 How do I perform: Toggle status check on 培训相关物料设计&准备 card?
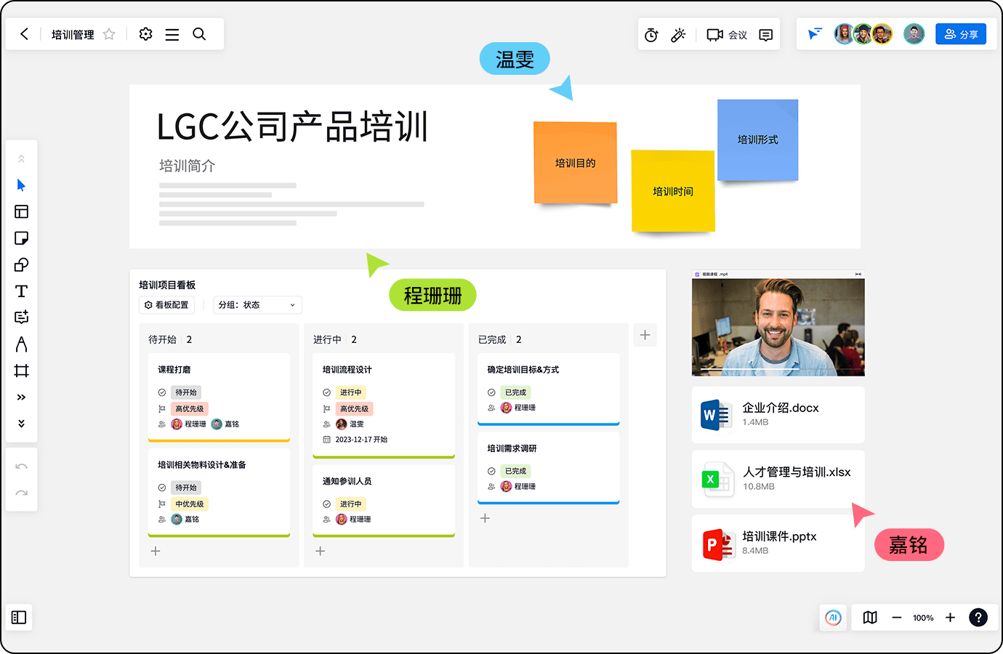(x=162, y=488)
